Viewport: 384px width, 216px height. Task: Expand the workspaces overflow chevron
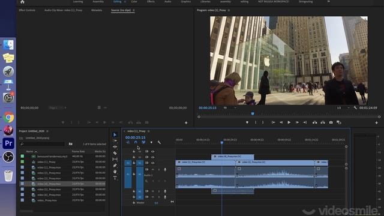coord(329,1)
